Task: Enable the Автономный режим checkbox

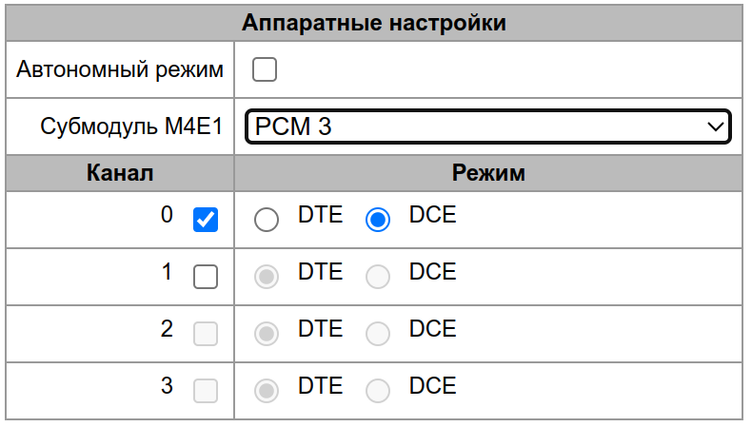Action: 264,69
